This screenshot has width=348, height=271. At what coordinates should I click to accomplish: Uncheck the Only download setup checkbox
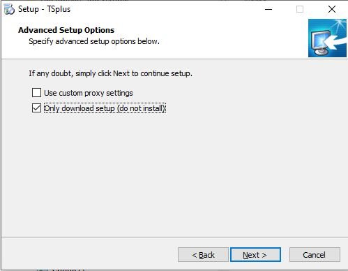click(x=36, y=108)
